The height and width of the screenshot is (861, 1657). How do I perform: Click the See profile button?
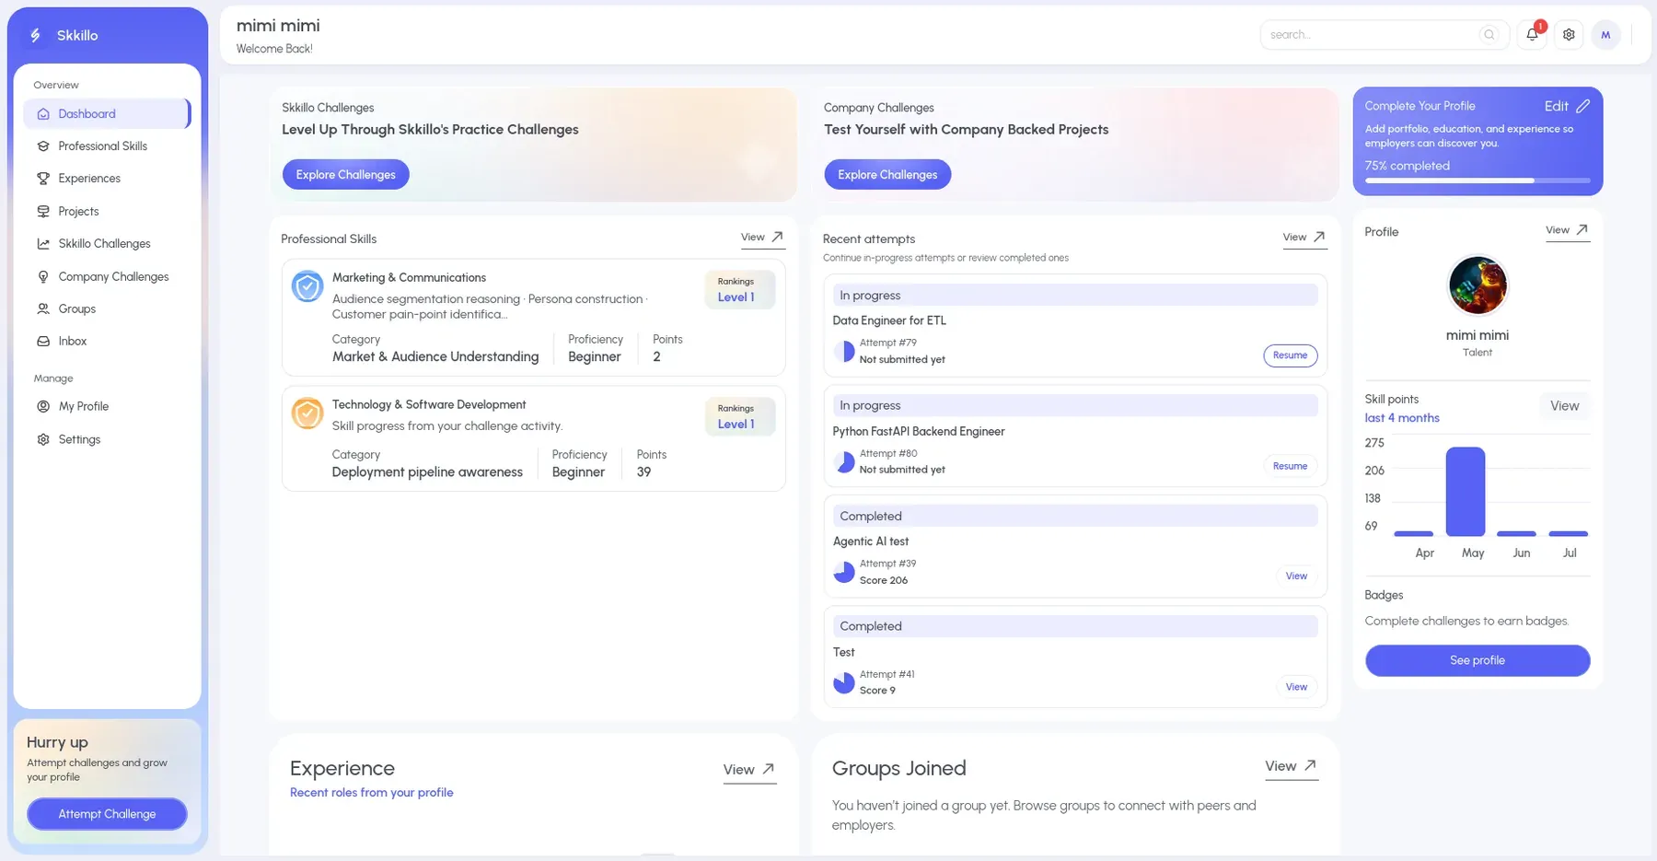pos(1477,660)
